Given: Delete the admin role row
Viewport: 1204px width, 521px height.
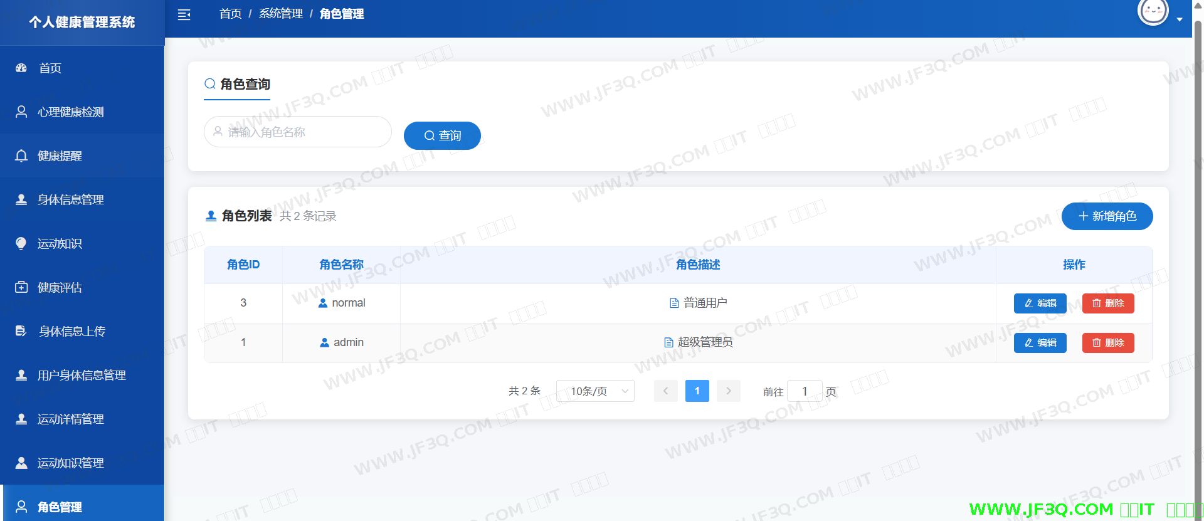Looking at the screenshot, I should click(x=1107, y=343).
